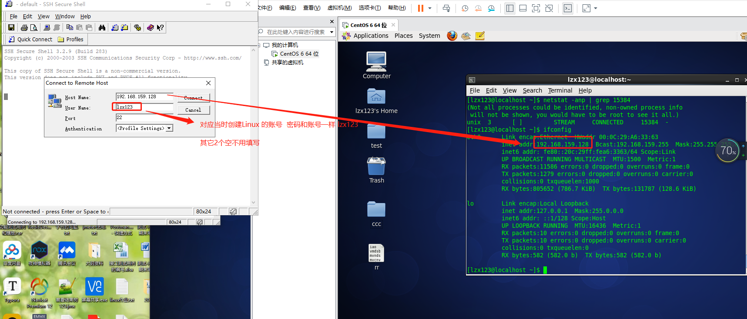Select 共享的虚拟机 in library tree

coord(287,62)
